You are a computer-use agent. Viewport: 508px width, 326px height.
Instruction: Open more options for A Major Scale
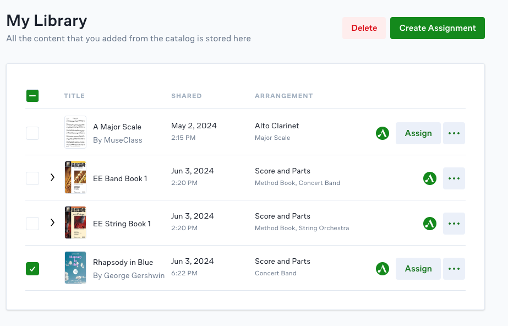click(454, 133)
